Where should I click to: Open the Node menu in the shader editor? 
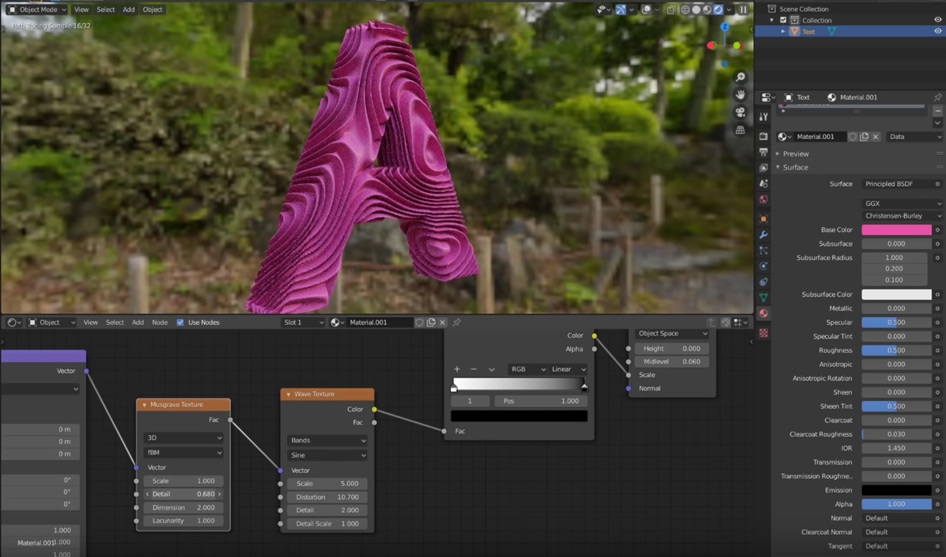[160, 322]
